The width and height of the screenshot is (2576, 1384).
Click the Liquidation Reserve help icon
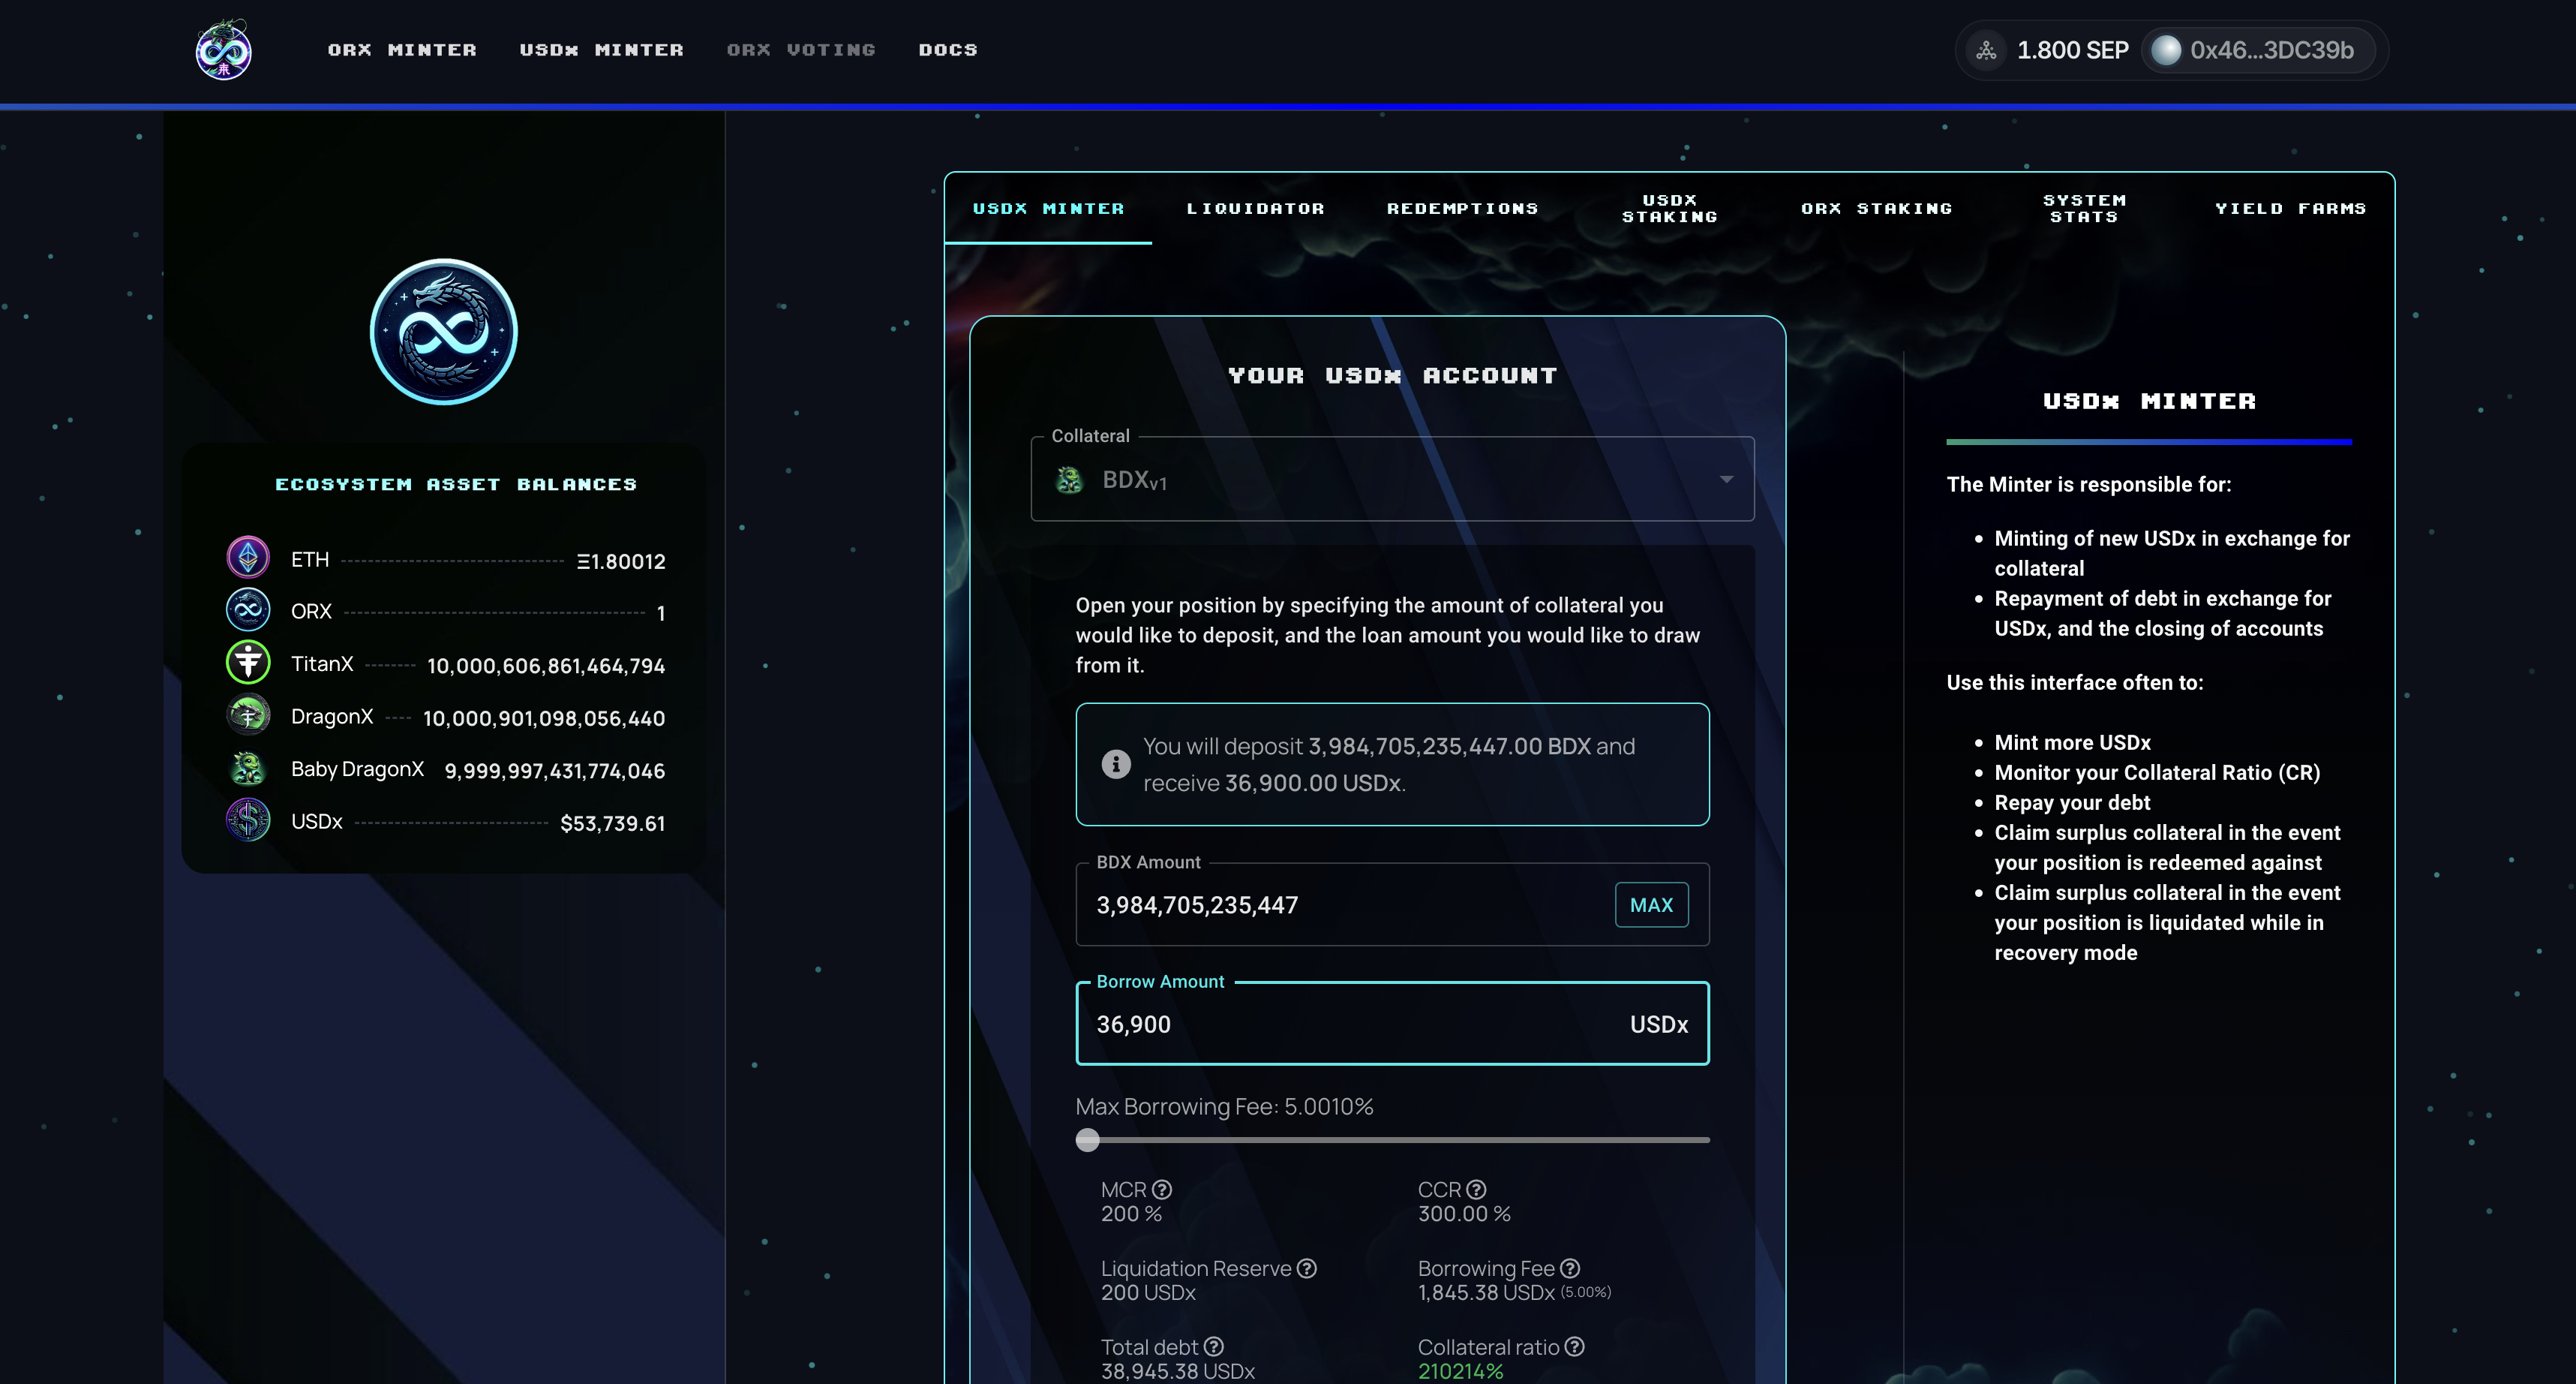(1306, 1269)
